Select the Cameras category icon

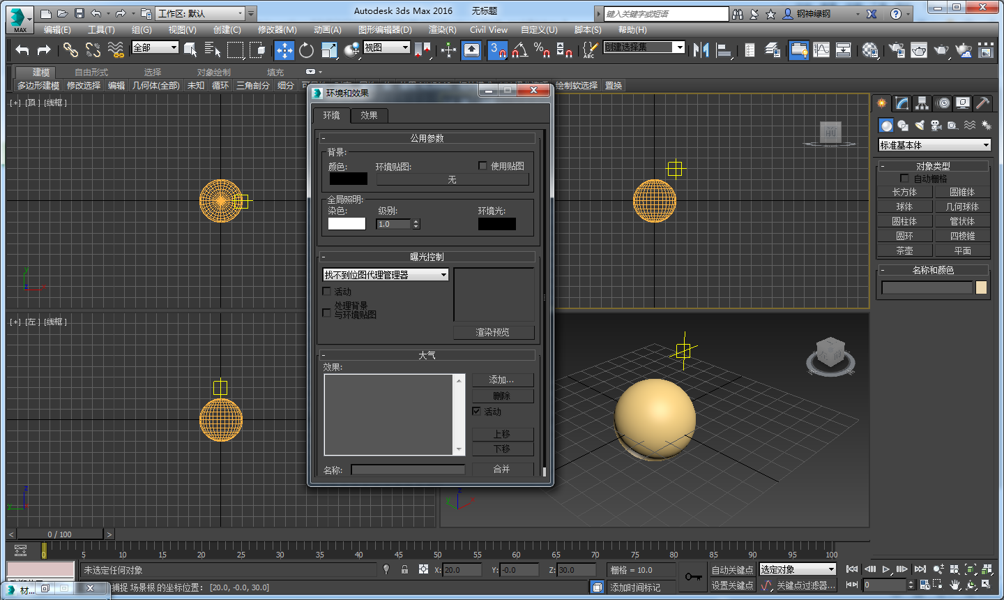936,126
